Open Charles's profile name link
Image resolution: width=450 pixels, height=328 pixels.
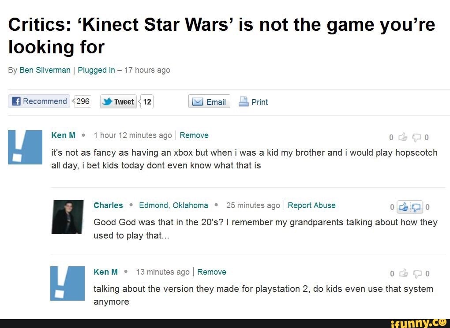[x=108, y=205]
